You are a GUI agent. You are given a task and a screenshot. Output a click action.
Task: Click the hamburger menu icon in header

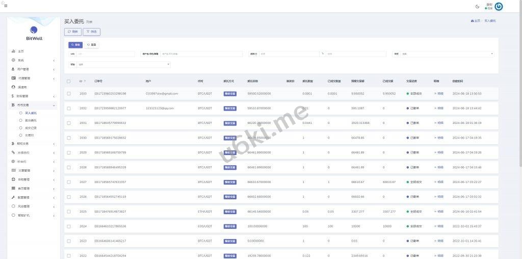tap(6, 6)
